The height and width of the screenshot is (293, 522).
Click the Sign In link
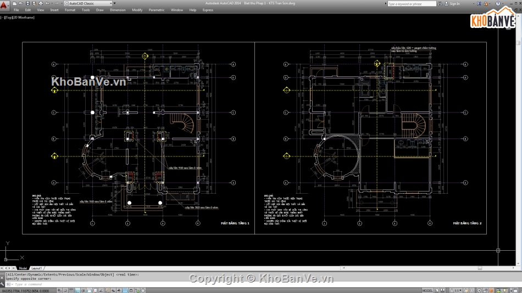455,4
